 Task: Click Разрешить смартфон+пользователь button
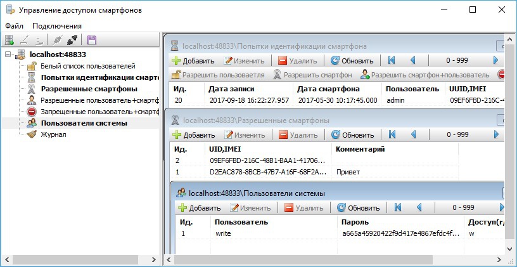pyautogui.click(x=425, y=75)
